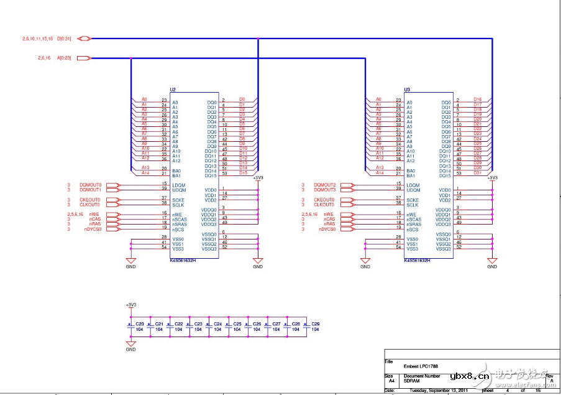Select the +3V3 power symbol above capacitor bank

130,305
